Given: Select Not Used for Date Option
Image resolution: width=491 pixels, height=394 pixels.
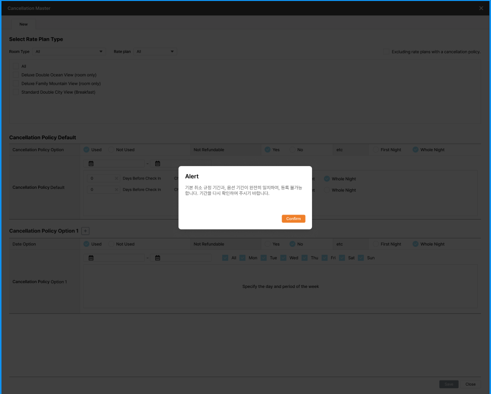Looking at the screenshot, I should tap(111, 244).
